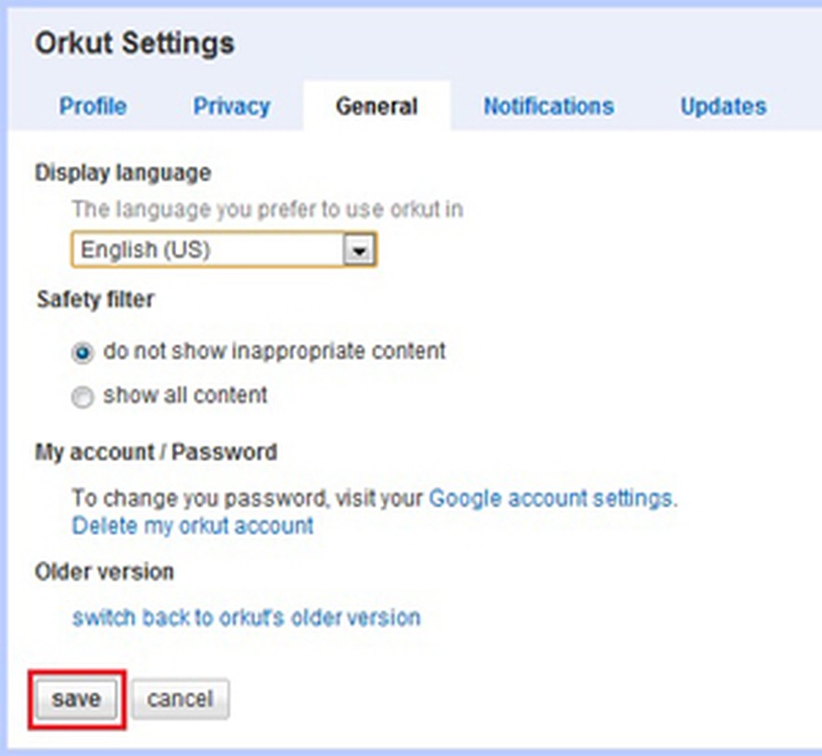Viewport: 822px width, 756px height.
Task: Switch back to orkut's older version
Action: click(x=246, y=617)
